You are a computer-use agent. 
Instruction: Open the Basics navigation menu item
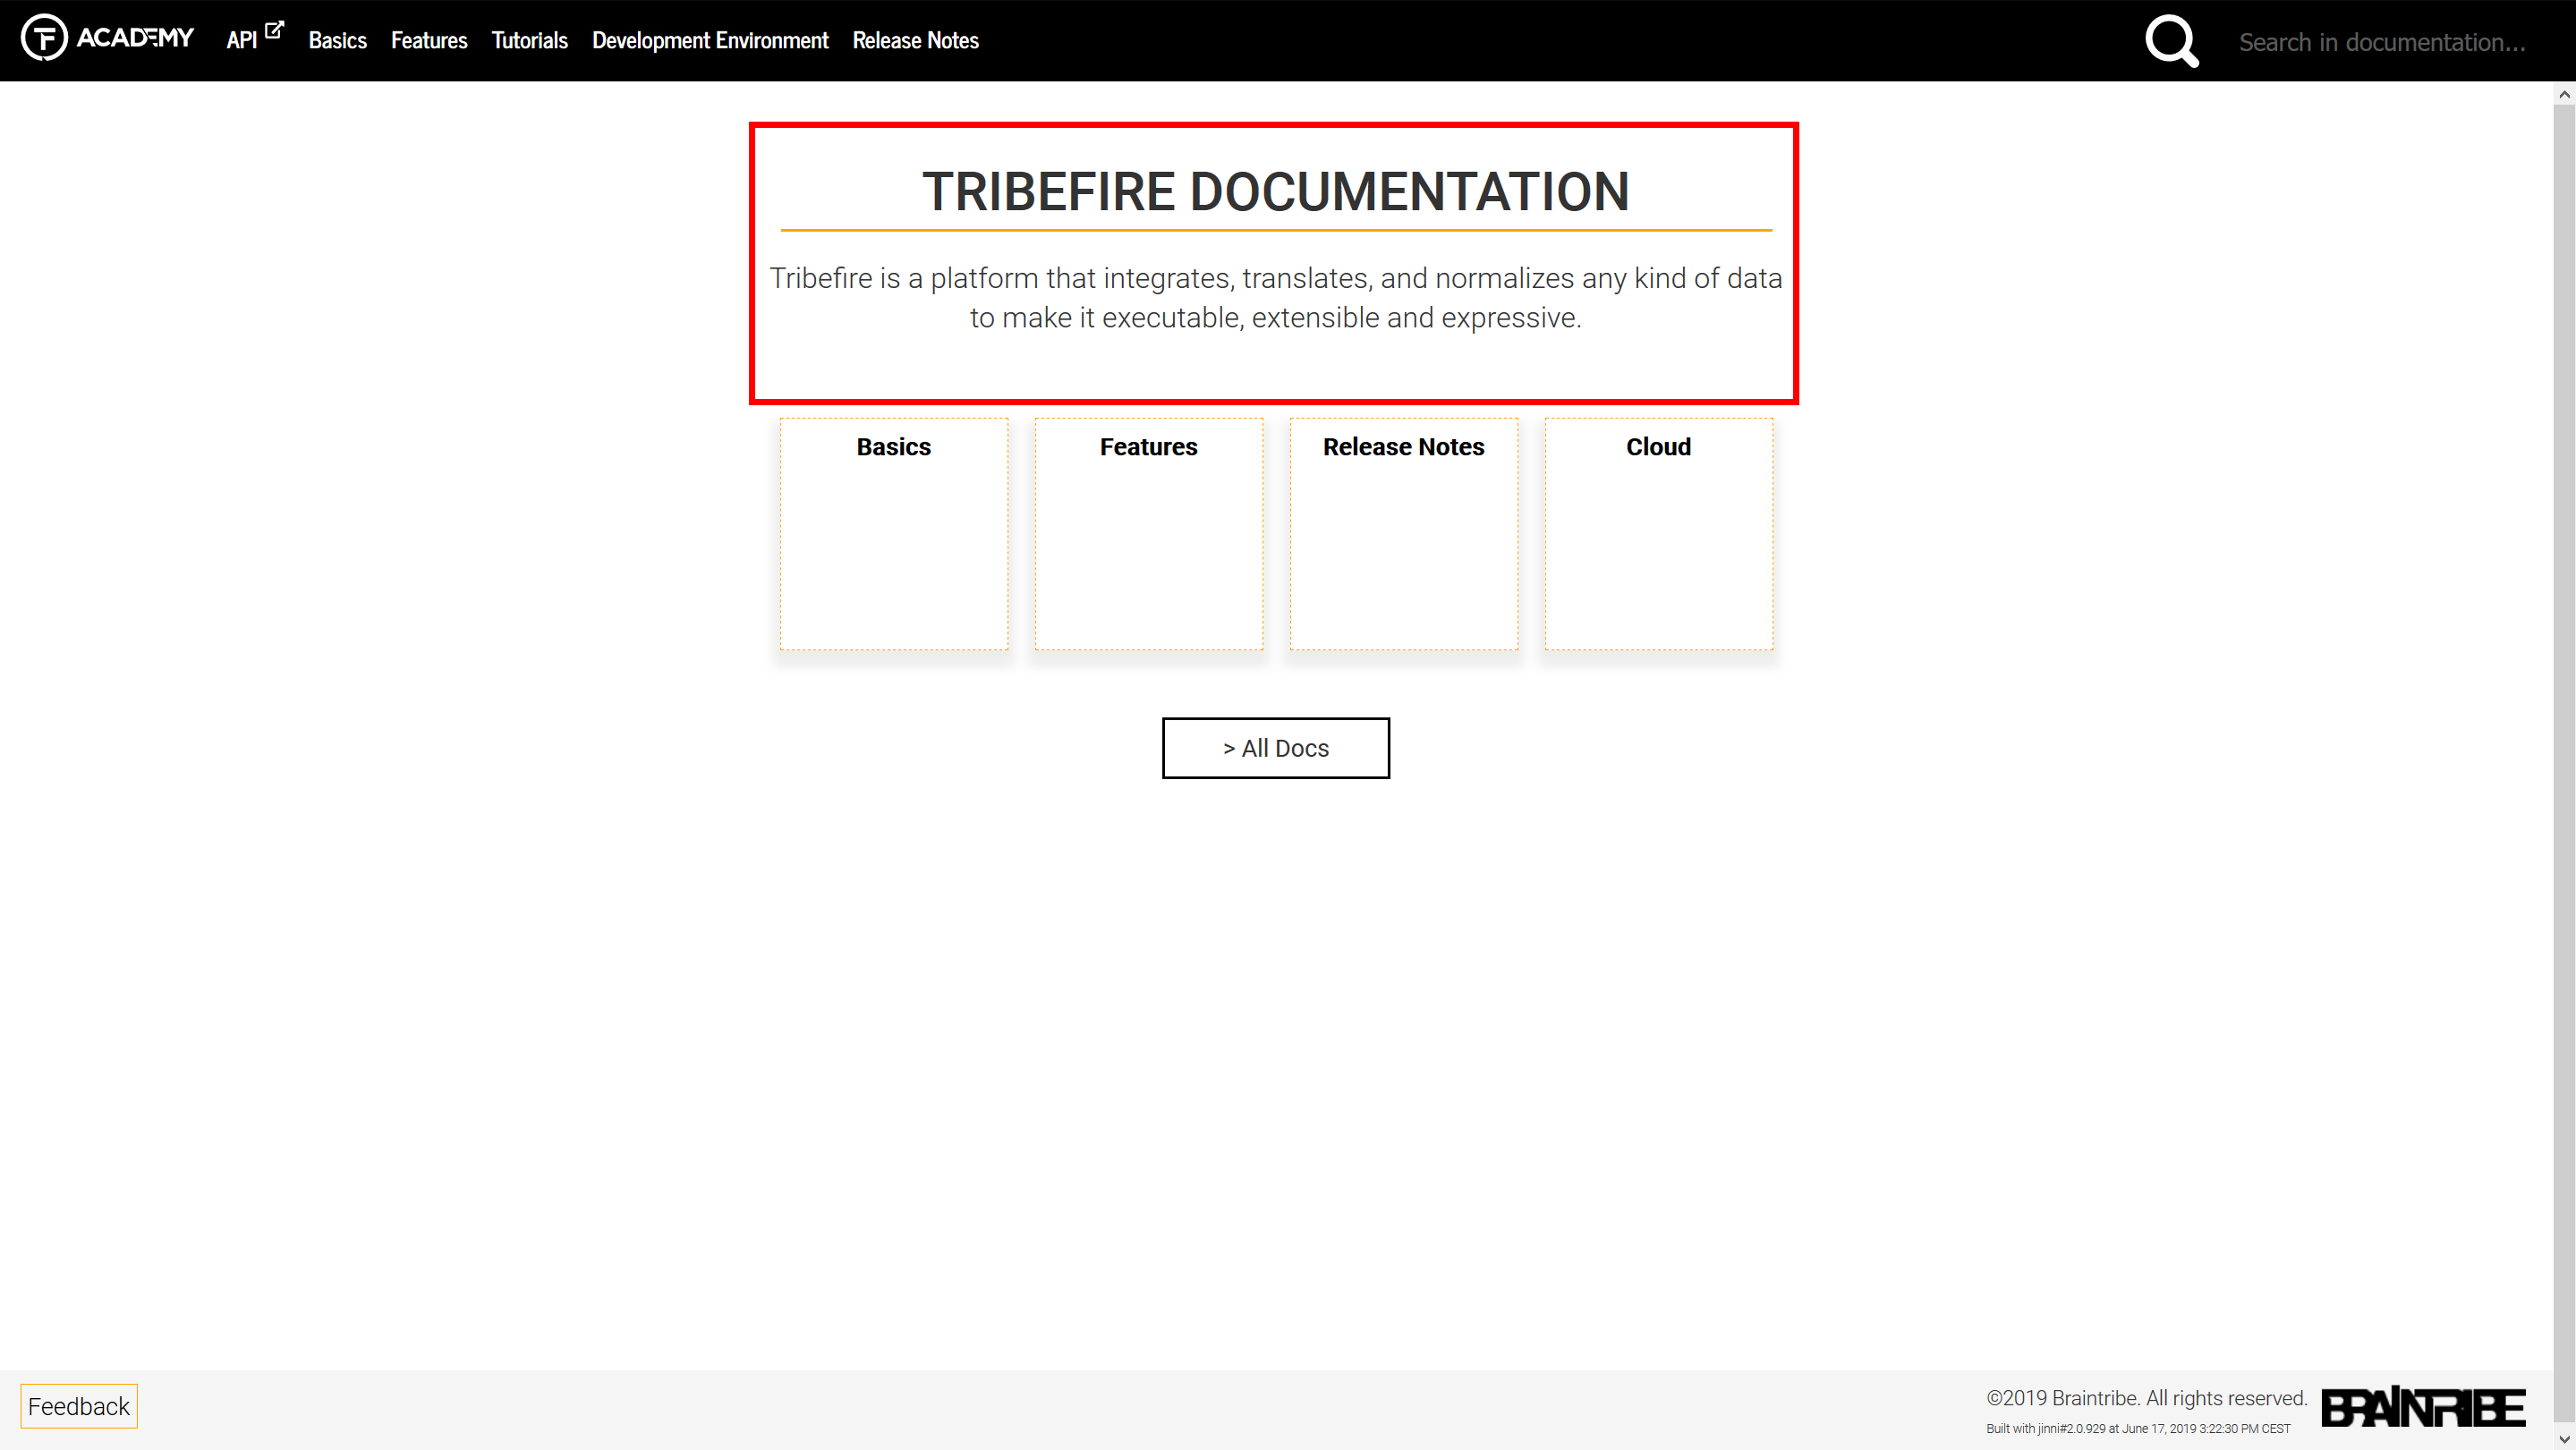click(x=337, y=41)
